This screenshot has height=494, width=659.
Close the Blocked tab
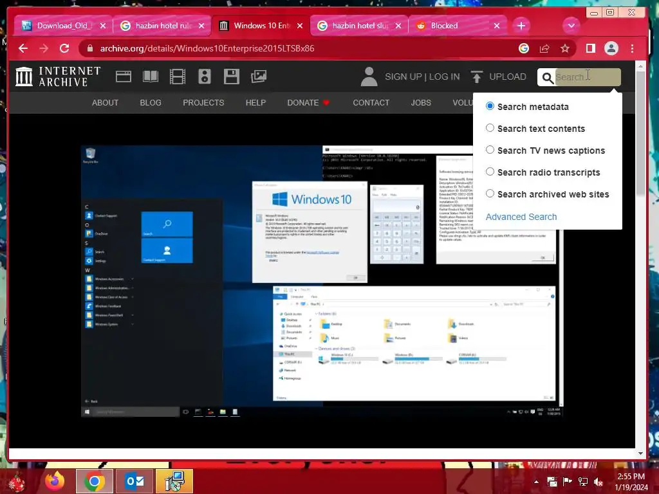click(x=497, y=26)
